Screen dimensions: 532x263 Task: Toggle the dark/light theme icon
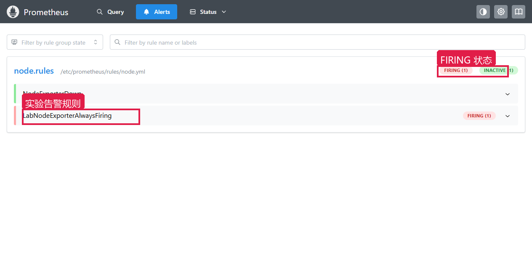coord(483,12)
